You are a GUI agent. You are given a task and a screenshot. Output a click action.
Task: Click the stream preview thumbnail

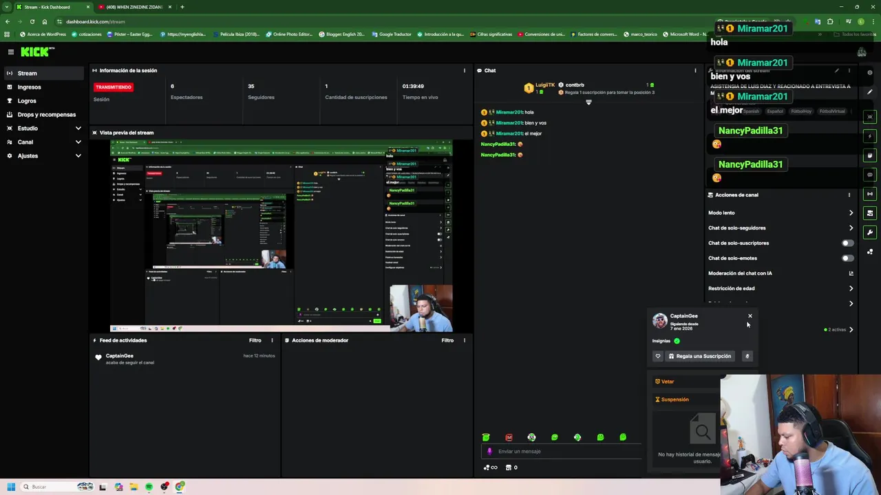(281, 236)
